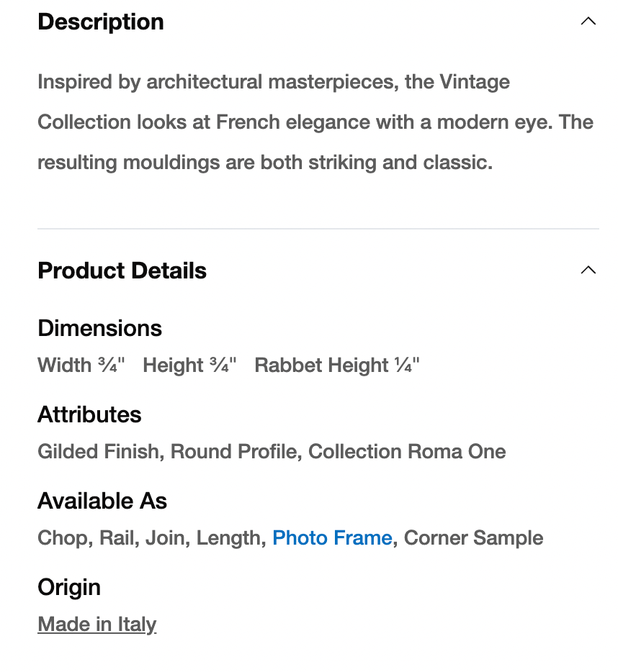Select the Dimensions subheading
This screenshot has height=672, width=618.
pos(99,328)
